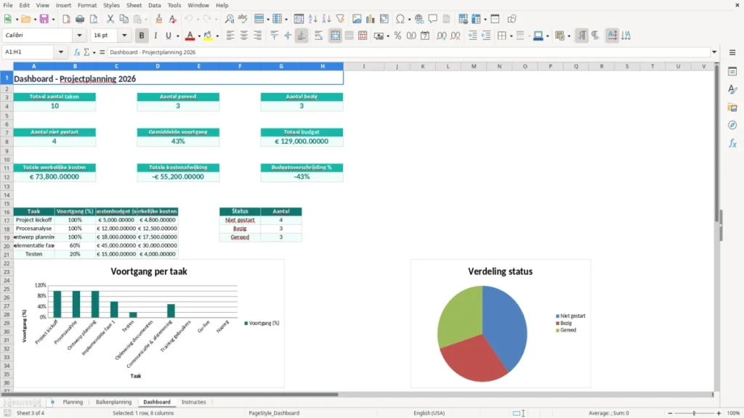Click the zoom slider handle
This screenshot has height=418, width=744.
pos(694,413)
